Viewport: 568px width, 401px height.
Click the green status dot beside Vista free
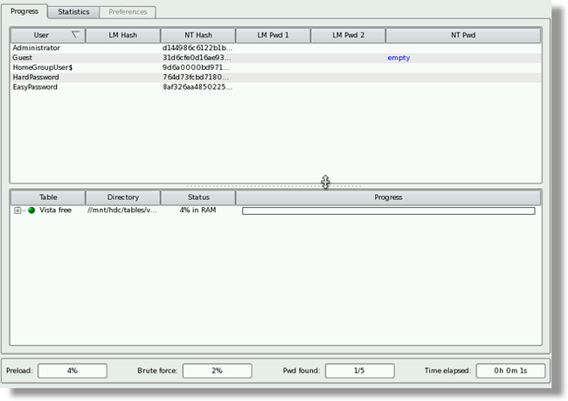(31, 211)
